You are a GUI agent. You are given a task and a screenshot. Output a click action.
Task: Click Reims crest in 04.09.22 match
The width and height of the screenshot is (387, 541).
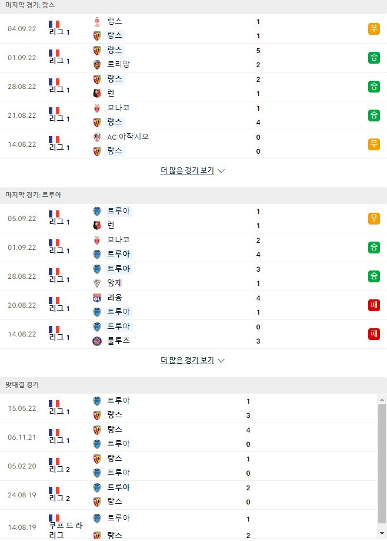[x=97, y=22]
